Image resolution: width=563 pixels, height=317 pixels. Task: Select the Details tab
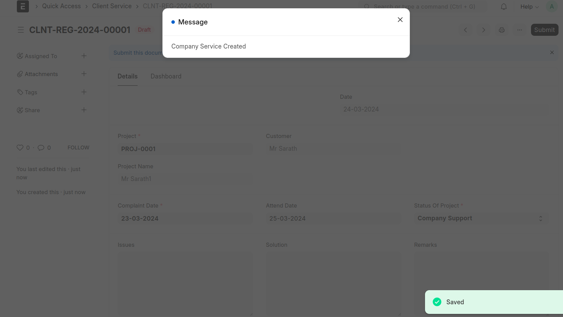coord(128,76)
